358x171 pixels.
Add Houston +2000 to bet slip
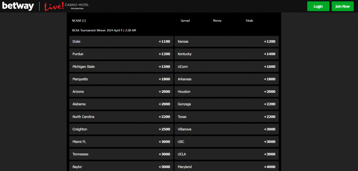click(x=227, y=92)
